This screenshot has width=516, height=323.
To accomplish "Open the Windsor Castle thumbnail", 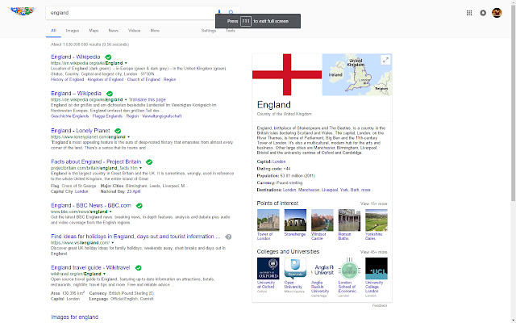I will 322,220.
